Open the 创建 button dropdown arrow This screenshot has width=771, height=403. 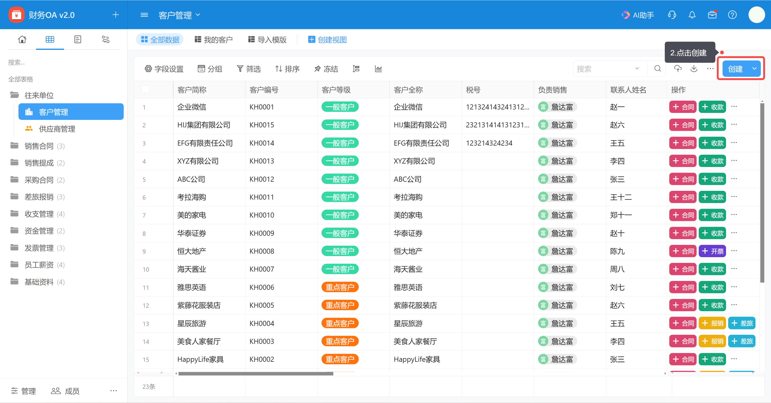[x=754, y=69]
